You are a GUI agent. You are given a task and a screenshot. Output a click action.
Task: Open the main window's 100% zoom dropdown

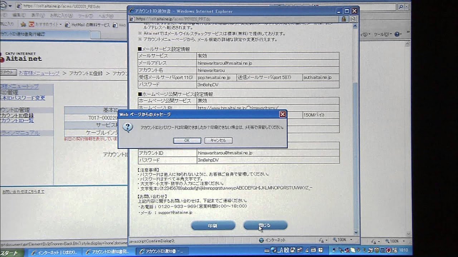coord(404,241)
